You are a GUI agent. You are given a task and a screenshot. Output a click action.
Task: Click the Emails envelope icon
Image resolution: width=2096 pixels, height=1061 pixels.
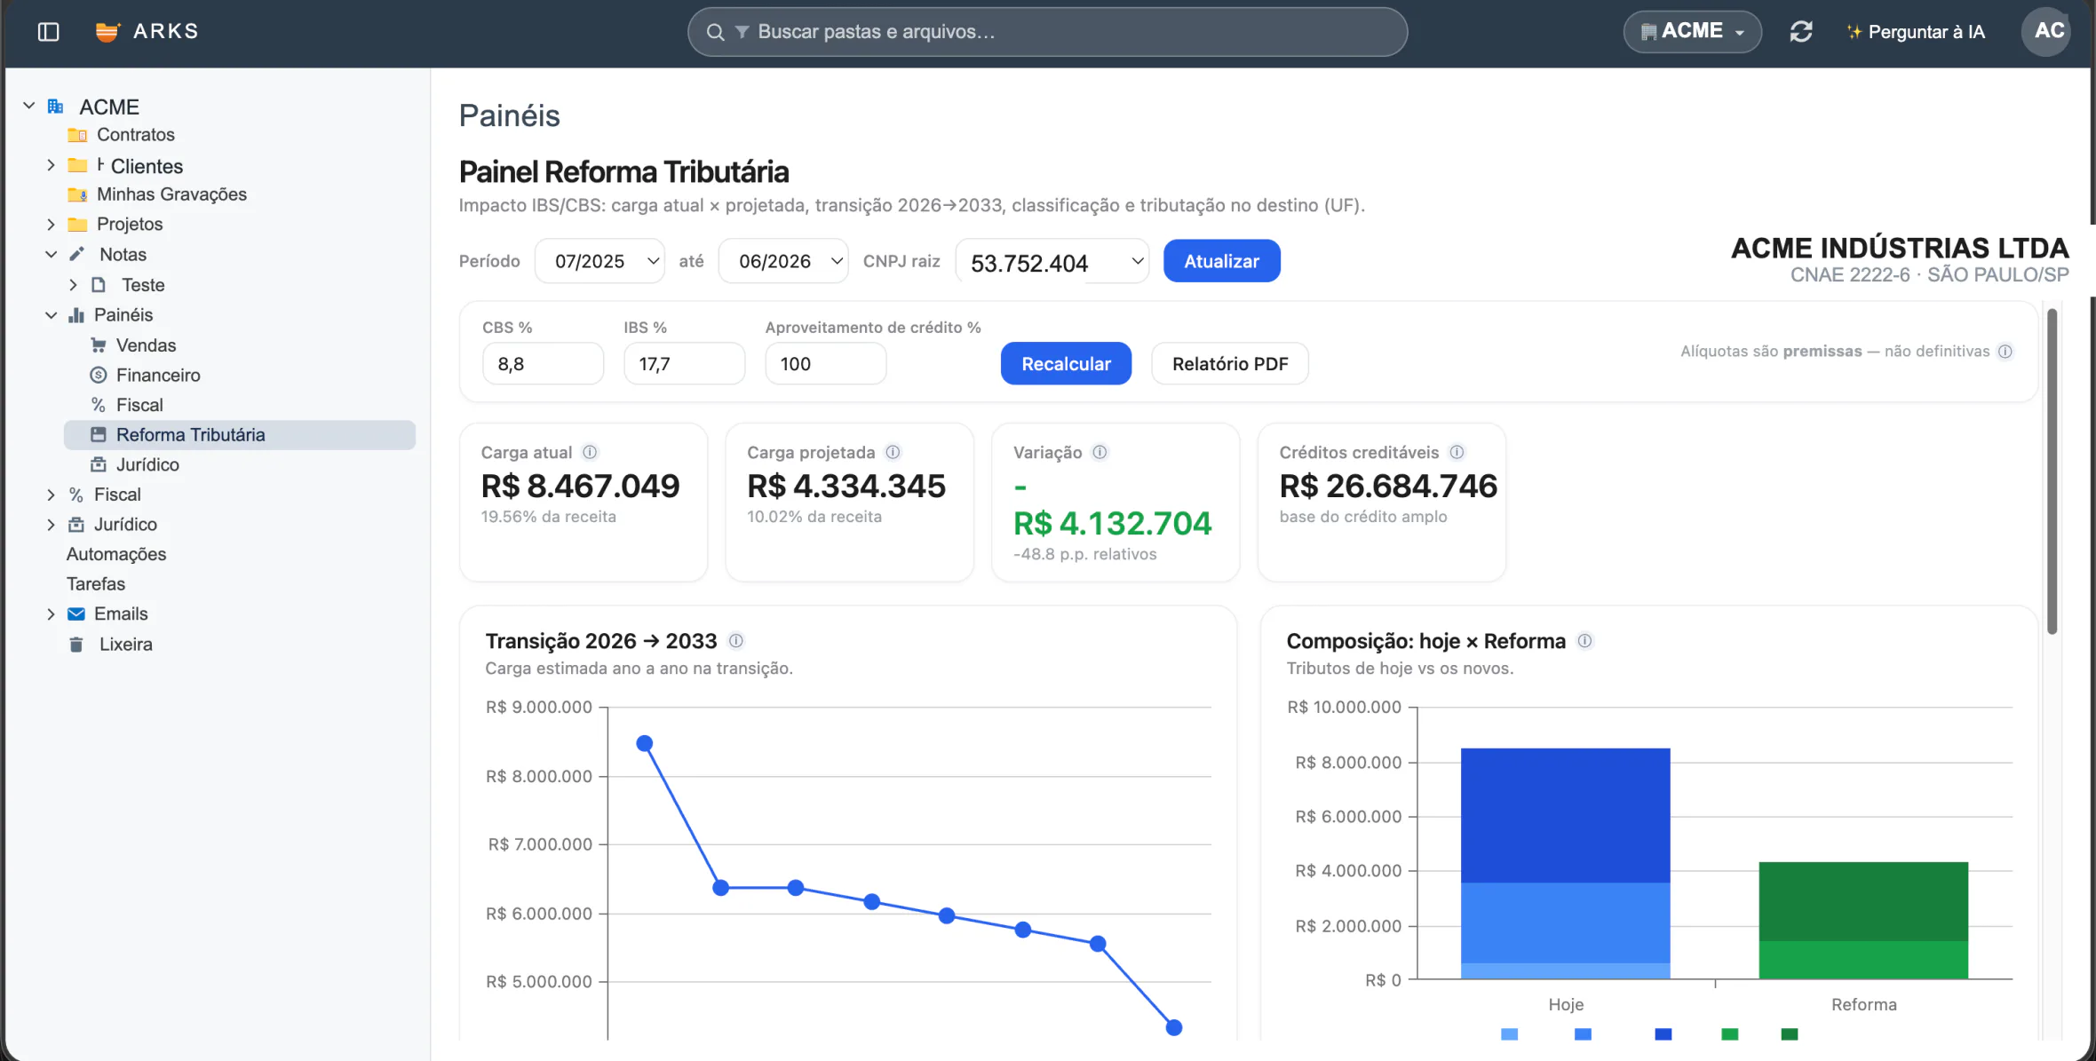coord(76,614)
